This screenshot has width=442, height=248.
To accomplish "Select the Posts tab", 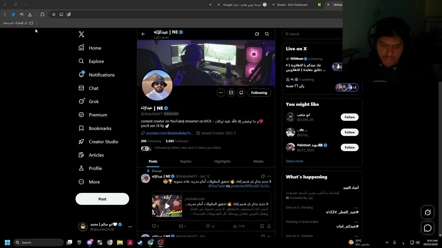I will 153,161.
